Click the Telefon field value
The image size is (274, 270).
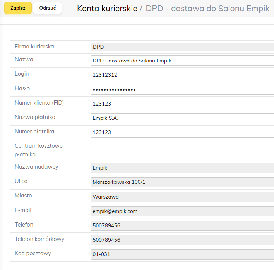point(182,225)
